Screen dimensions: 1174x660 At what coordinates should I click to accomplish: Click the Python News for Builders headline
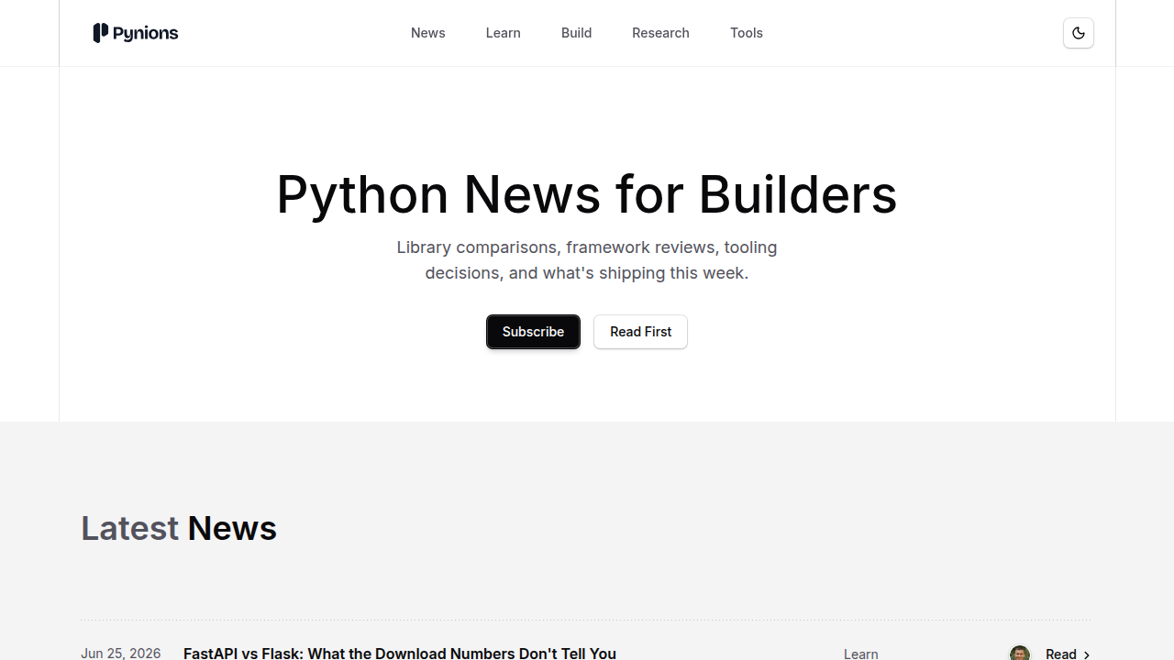[587, 194]
